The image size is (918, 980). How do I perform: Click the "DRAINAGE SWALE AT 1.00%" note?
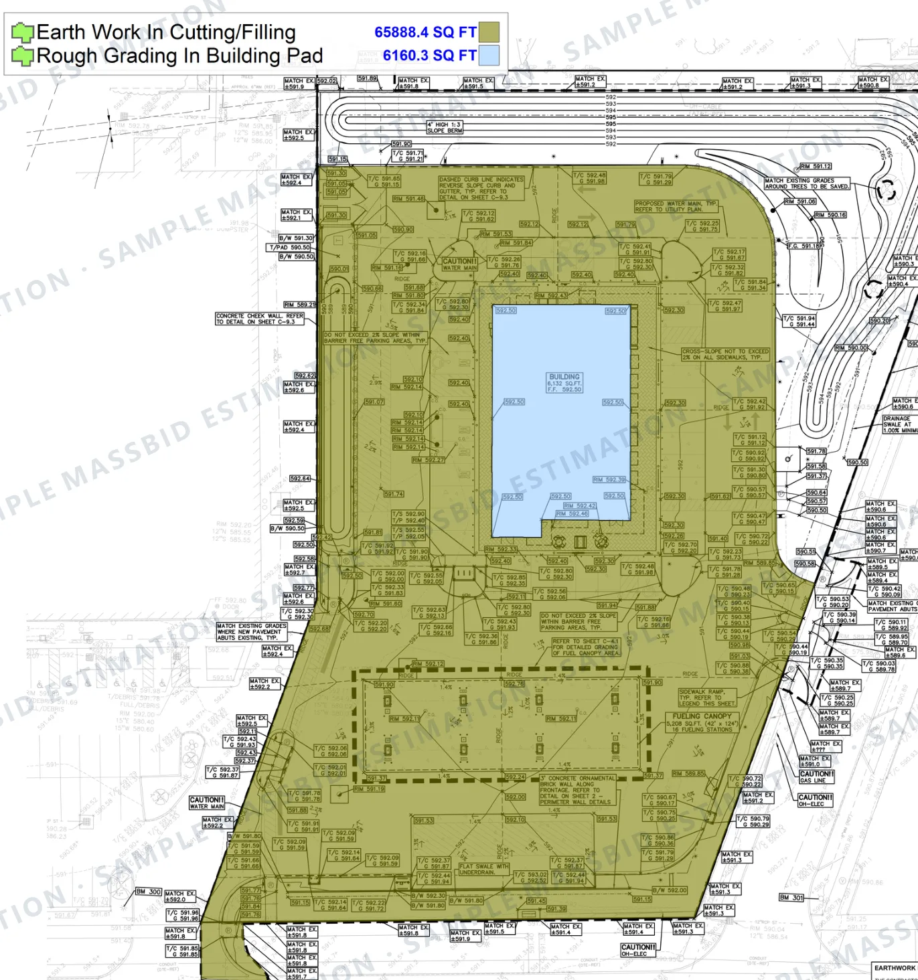tap(900, 424)
